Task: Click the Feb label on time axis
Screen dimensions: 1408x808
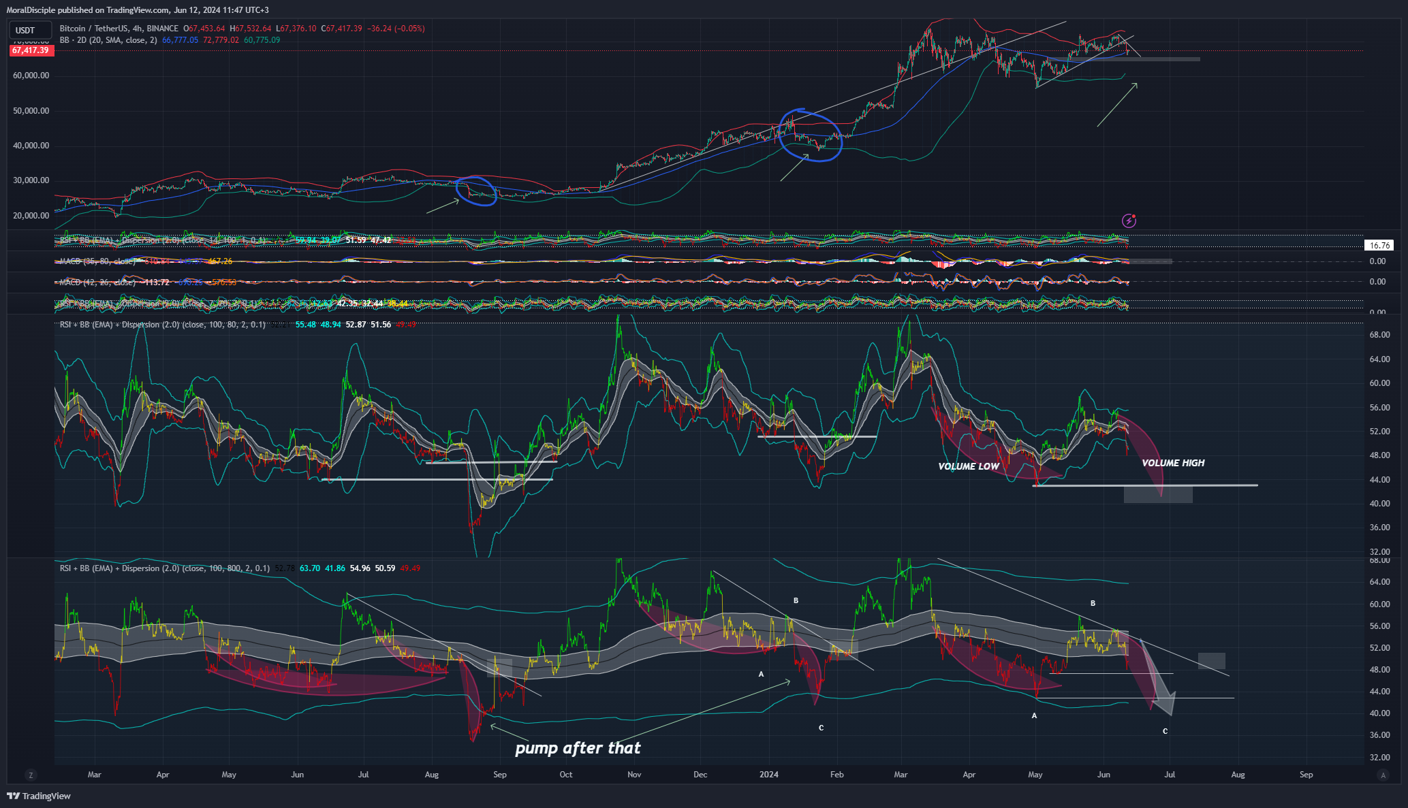Action: pyautogui.click(x=837, y=775)
